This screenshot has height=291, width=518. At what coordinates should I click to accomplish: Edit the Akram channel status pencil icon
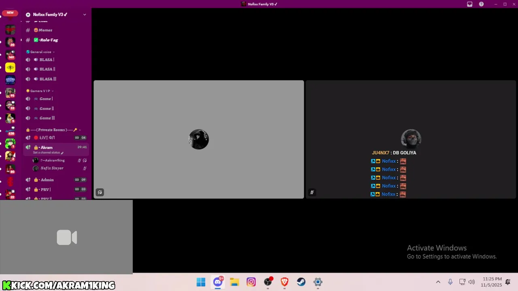(x=62, y=153)
